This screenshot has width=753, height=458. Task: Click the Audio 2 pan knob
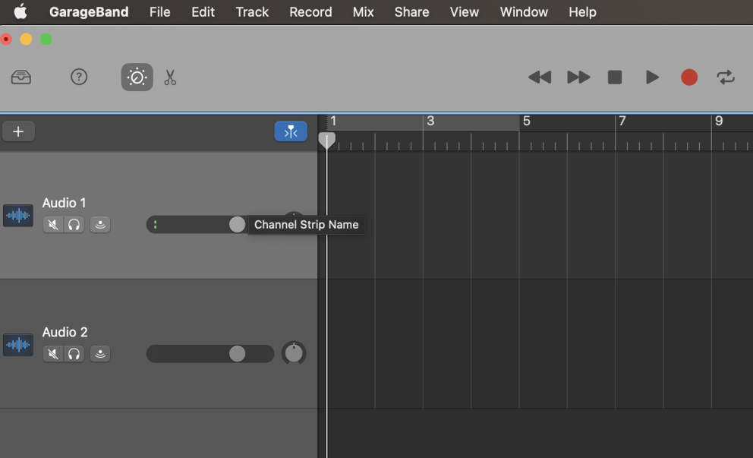coord(294,353)
